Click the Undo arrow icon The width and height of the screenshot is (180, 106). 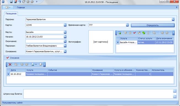20,2
